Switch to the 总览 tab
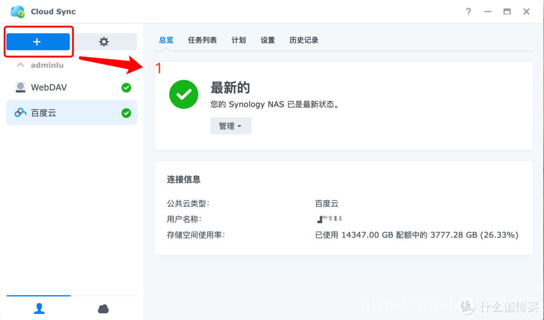The height and width of the screenshot is (320, 544). [x=166, y=40]
